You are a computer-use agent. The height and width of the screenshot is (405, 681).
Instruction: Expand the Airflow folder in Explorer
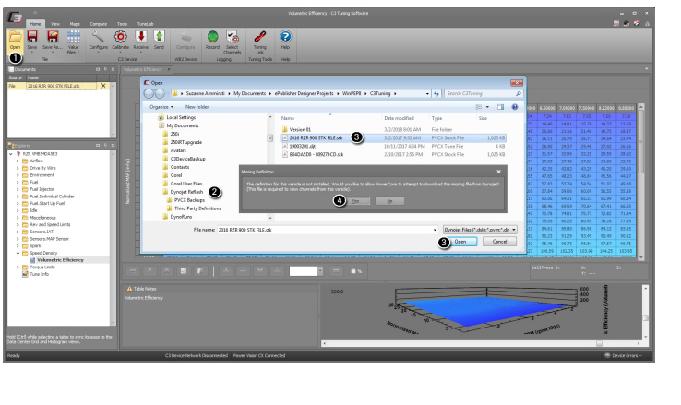[18, 160]
